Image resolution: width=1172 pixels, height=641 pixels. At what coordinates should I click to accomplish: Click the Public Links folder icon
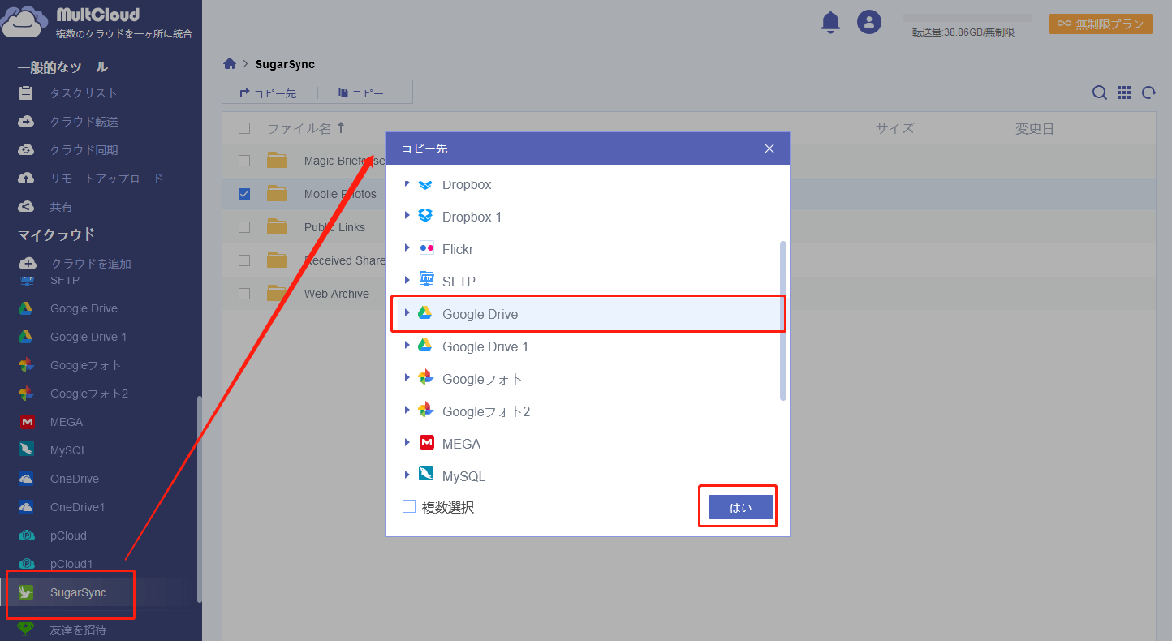[277, 226]
